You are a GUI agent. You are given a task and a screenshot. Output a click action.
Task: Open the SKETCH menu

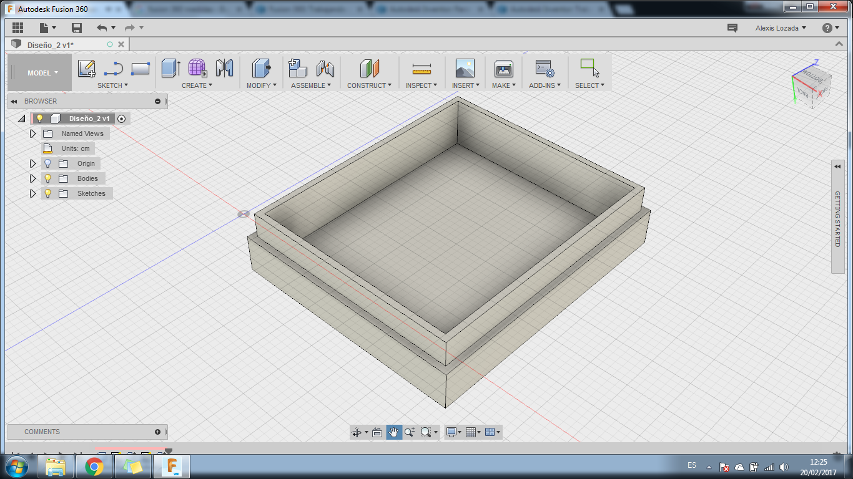click(x=112, y=85)
